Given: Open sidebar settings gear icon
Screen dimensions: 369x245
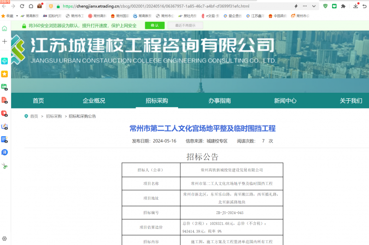Looking at the screenshot, I should coord(5,239).
